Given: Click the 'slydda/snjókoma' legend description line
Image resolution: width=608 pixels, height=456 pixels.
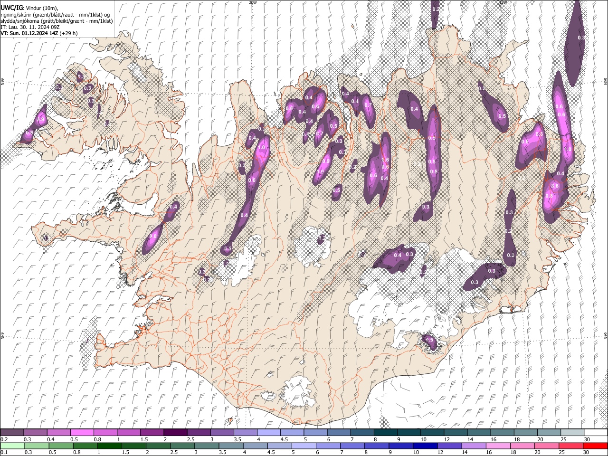Looking at the screenshot, I should coord(57,21).
